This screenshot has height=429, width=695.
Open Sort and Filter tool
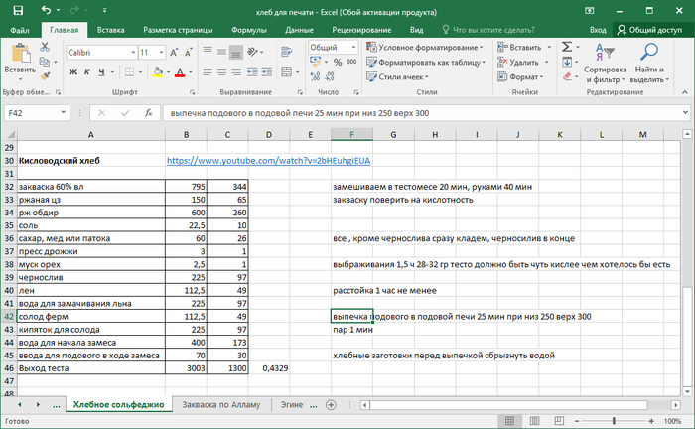point(605,62)
